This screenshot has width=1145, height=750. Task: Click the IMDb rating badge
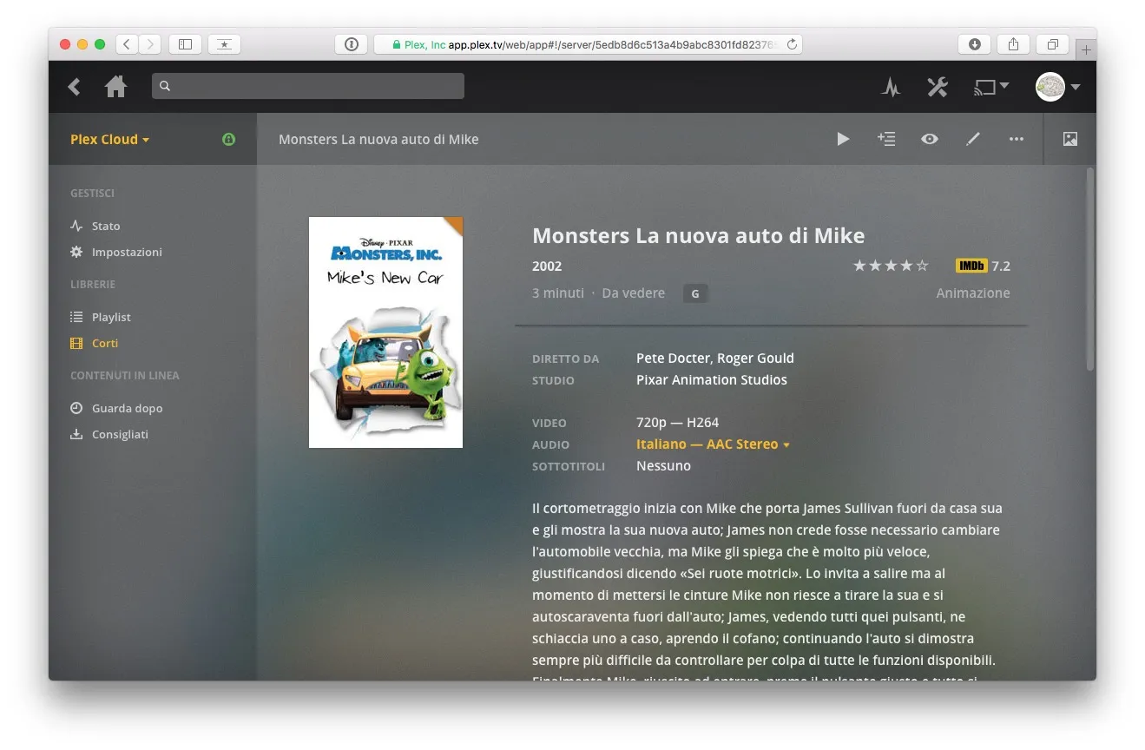coord(971,266)
